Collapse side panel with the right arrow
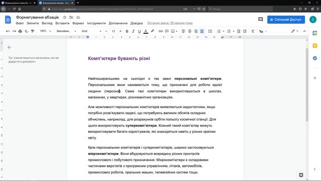The width and height of the screenshot is (321, 181). point(314,169)
